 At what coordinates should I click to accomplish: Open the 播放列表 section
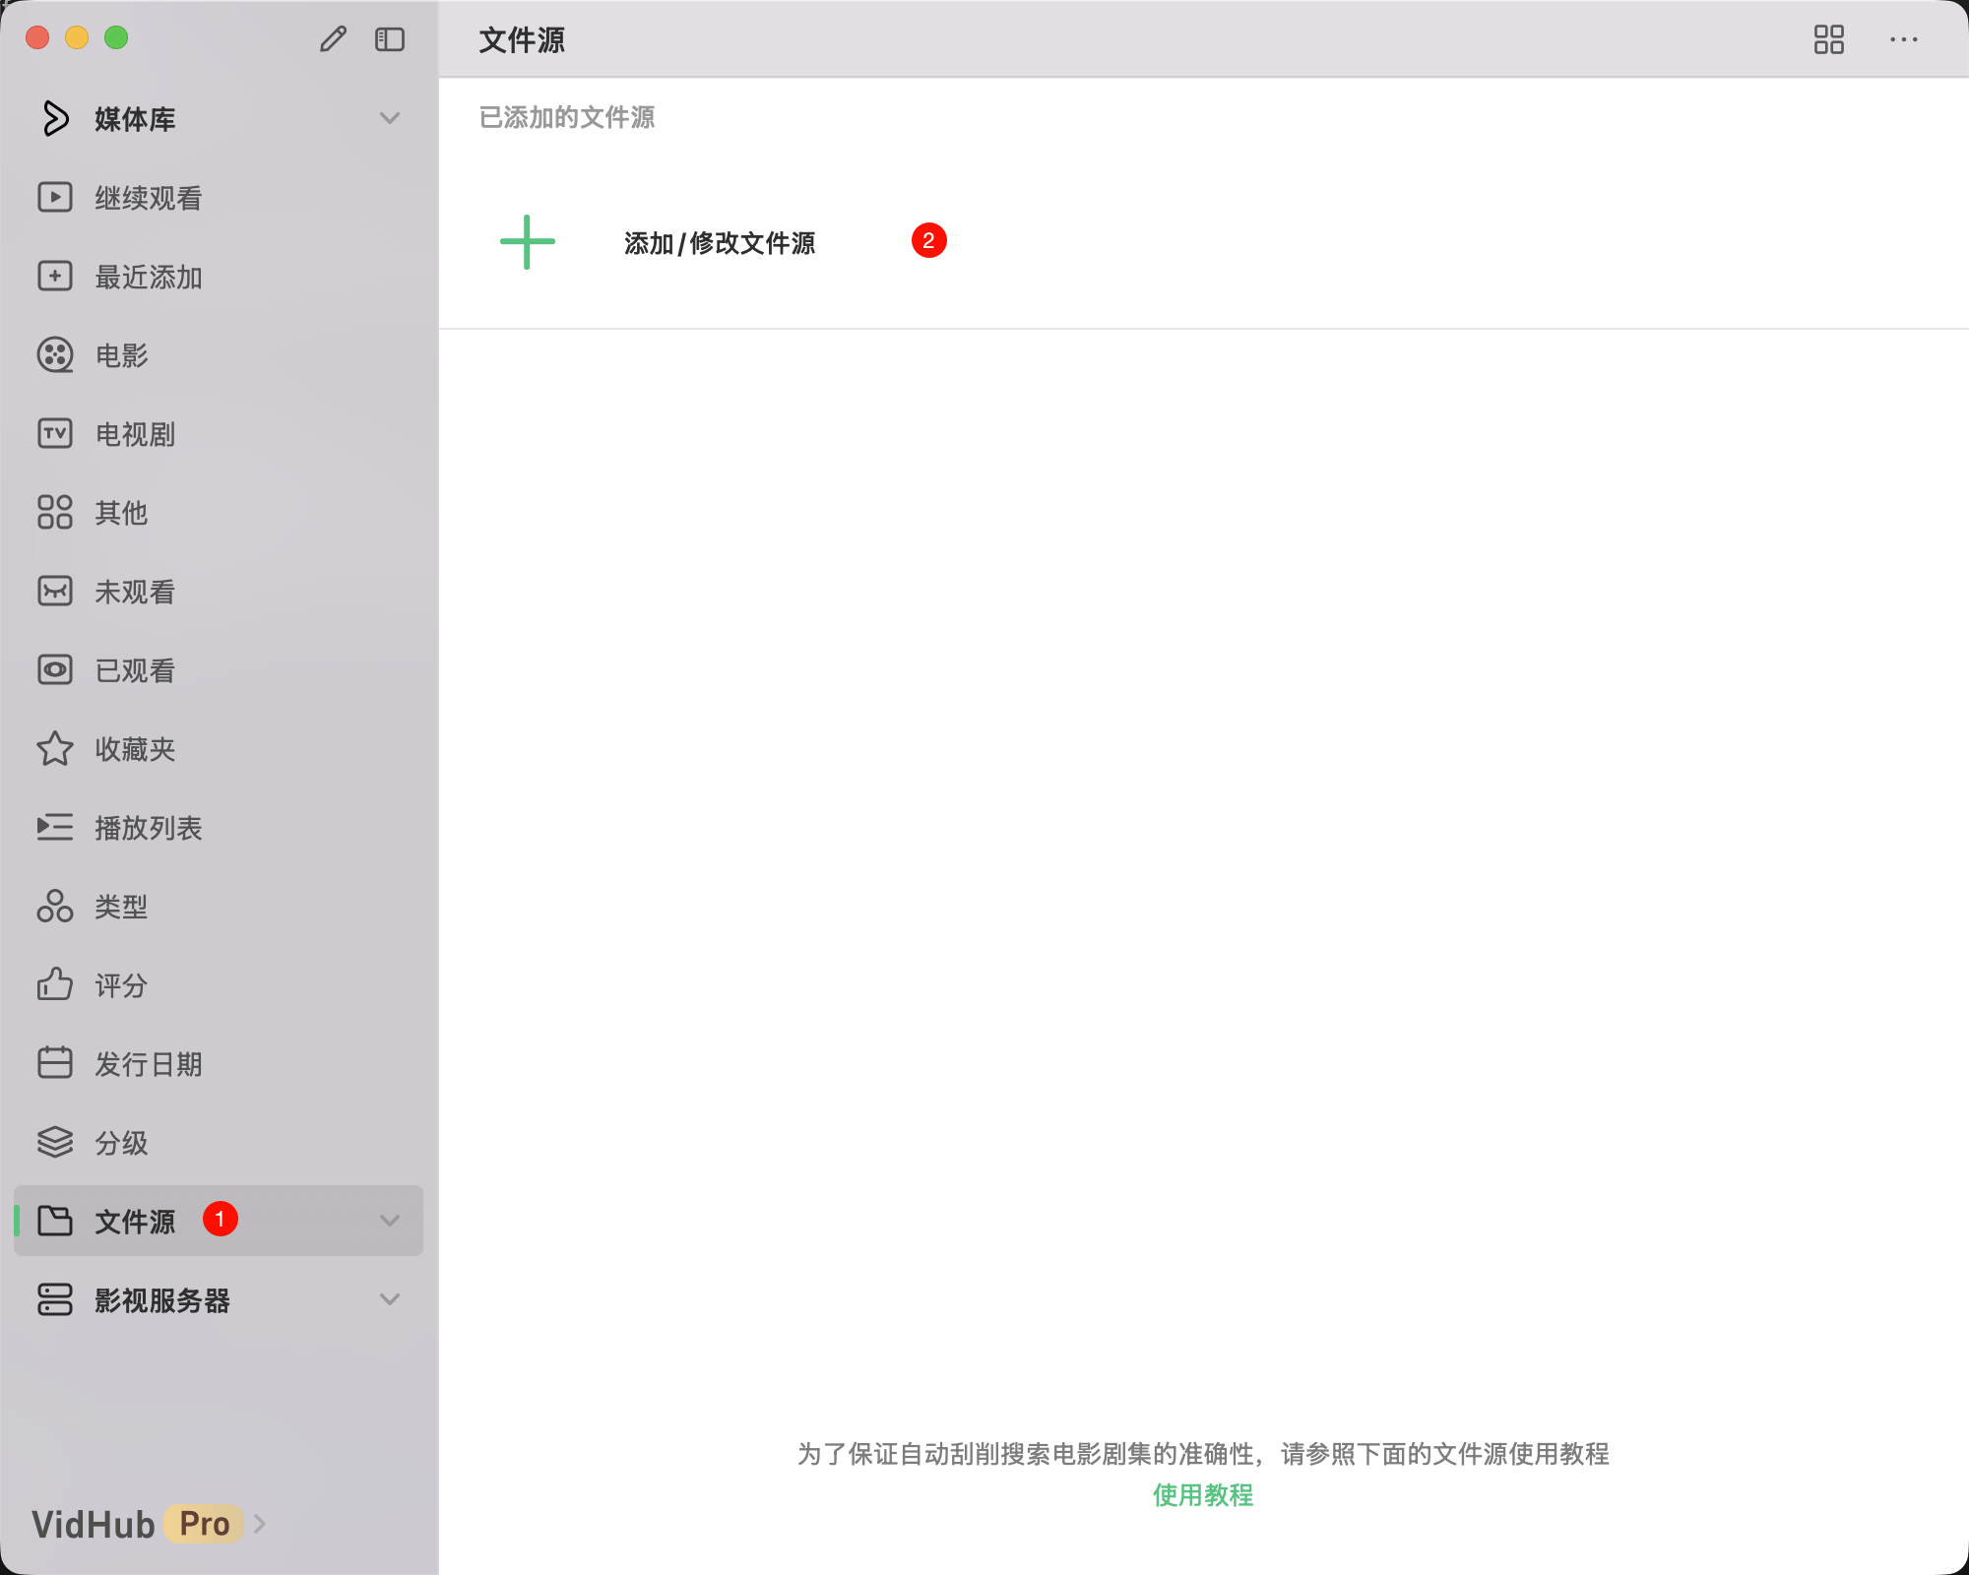click(x=150, y=828)
